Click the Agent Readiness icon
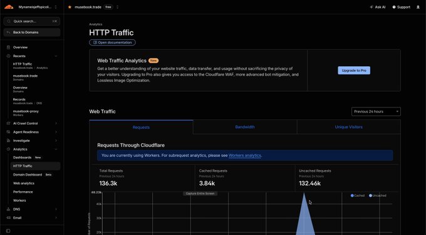426x235 pixels. pos(8,132)
